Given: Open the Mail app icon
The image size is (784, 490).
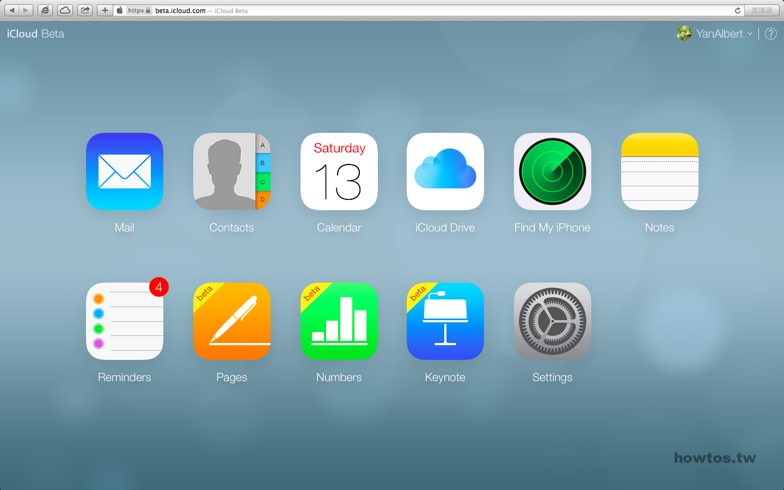Looking at the screenshot, I should tap(125, 171).
